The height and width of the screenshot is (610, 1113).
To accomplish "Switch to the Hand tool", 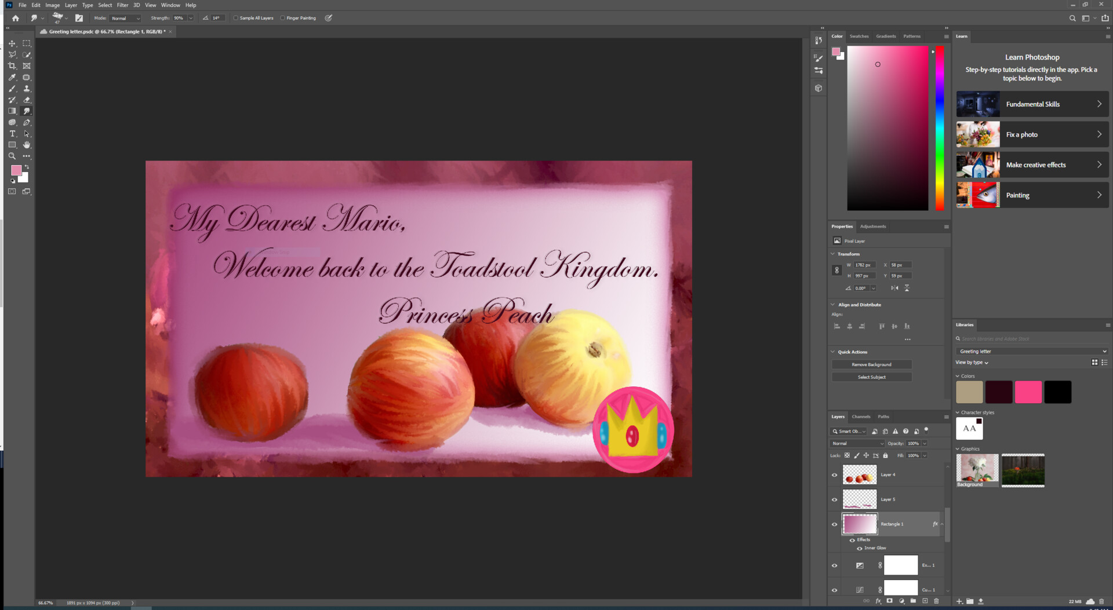I will (27, 145).
